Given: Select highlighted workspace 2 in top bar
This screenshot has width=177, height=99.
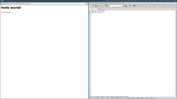Looking at the screenshot, I should 2,1.
